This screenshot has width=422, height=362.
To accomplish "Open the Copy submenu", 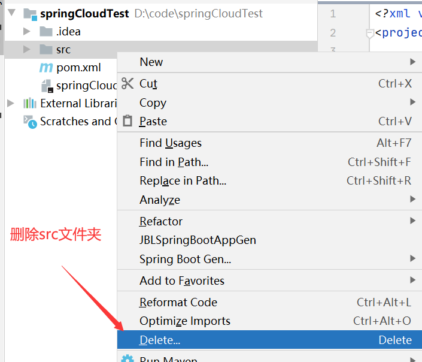I will 270,102.
